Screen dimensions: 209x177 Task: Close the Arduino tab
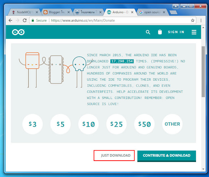point(132,12)
